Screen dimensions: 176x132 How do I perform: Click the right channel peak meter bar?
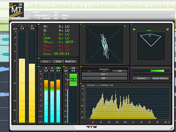[x=32, y=77]
